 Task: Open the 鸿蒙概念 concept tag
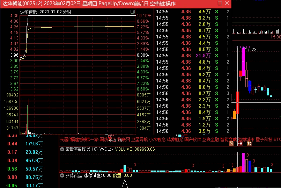coord(175,139)
